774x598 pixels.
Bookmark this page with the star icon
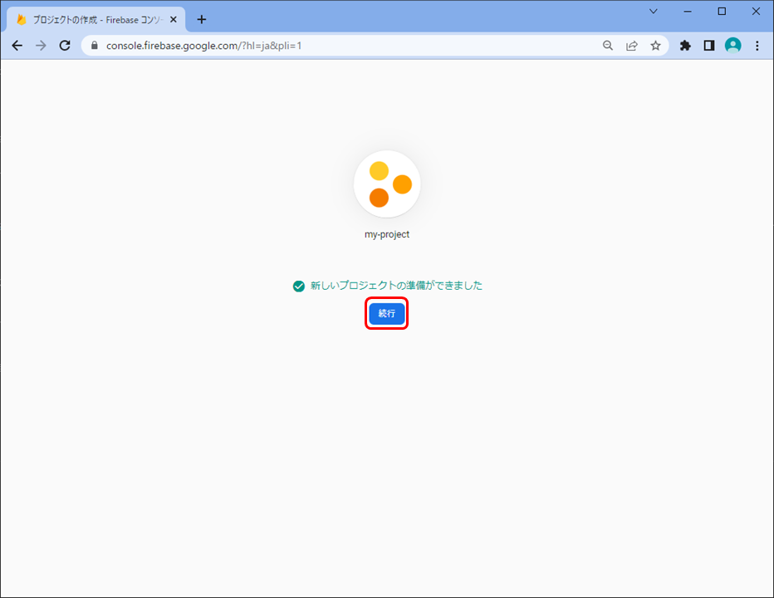pyautogui.click(x=655, y=46)
